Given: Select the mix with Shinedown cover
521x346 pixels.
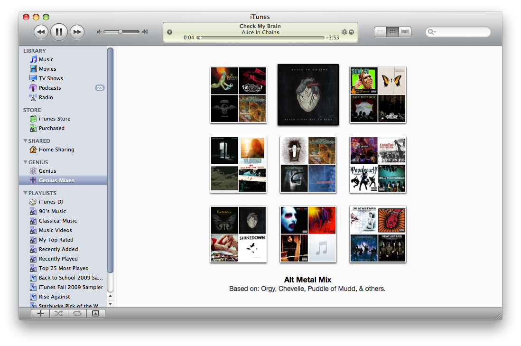Looking at the screenshot, I should click(238, 234).
